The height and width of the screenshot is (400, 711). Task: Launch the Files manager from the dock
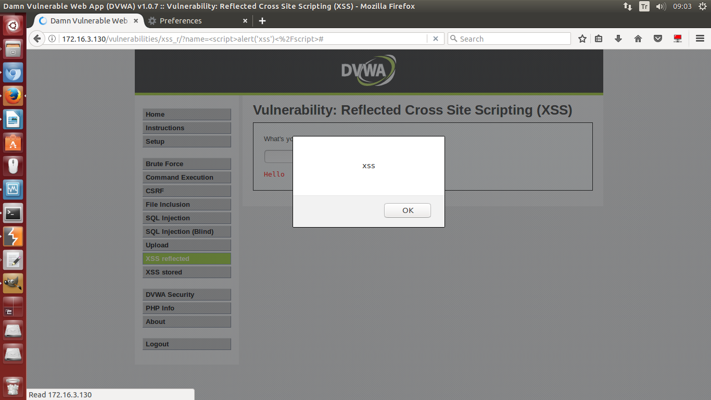click(13, 49)
